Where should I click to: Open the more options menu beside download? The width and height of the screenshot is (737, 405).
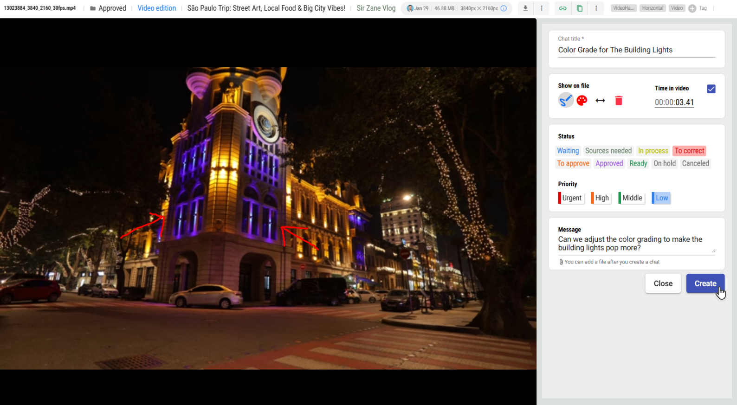542,8
